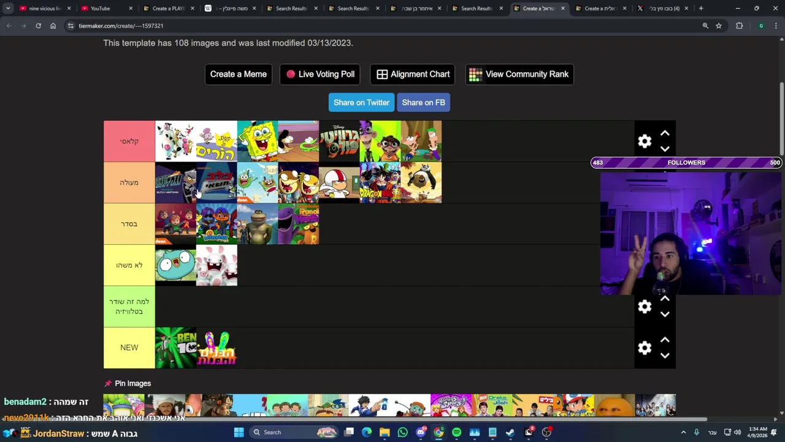Switch to the YouTube browser tab

(105, 9)
